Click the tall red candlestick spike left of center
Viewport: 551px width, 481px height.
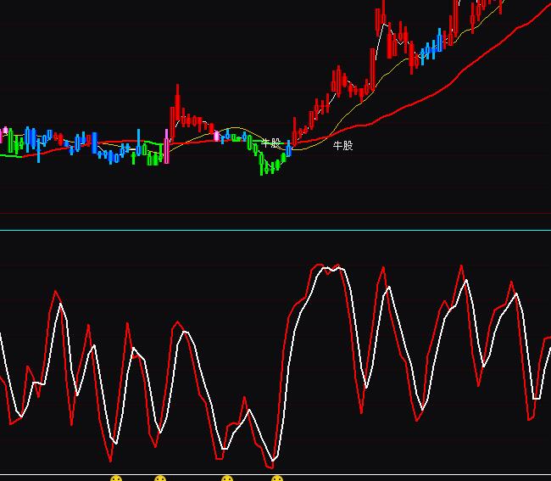click(177, 106)
